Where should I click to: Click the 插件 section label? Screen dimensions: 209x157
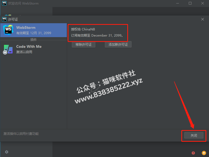pos(34,40)
